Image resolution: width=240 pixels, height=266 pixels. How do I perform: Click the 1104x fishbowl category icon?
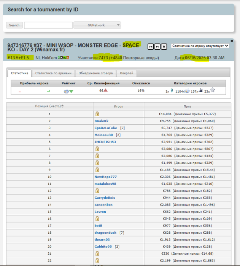(187, 91)
